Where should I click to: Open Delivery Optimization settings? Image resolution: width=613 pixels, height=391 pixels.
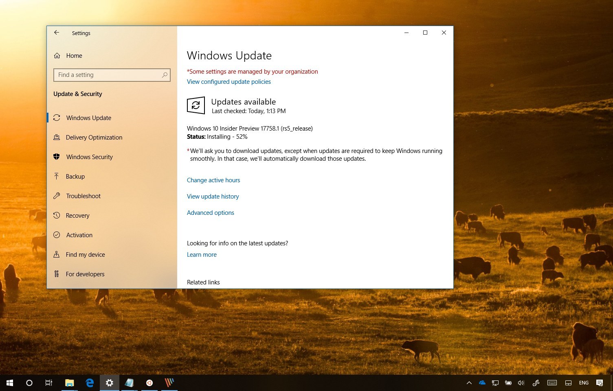tap(94, 137)
